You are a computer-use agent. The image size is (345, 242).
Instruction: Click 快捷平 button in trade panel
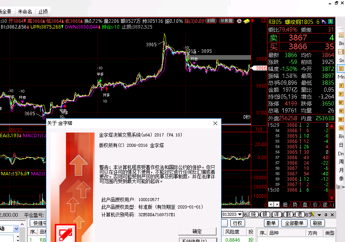click(38, 224)
